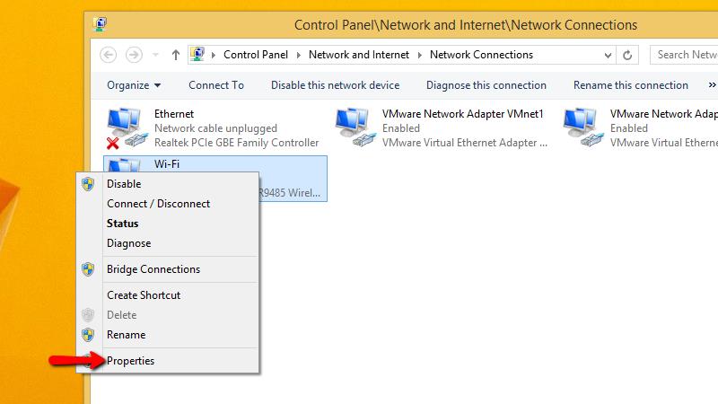Click Disable this network device
This screenshot has height=404, width=718.
pyautogui.click(x=335, y=85)
